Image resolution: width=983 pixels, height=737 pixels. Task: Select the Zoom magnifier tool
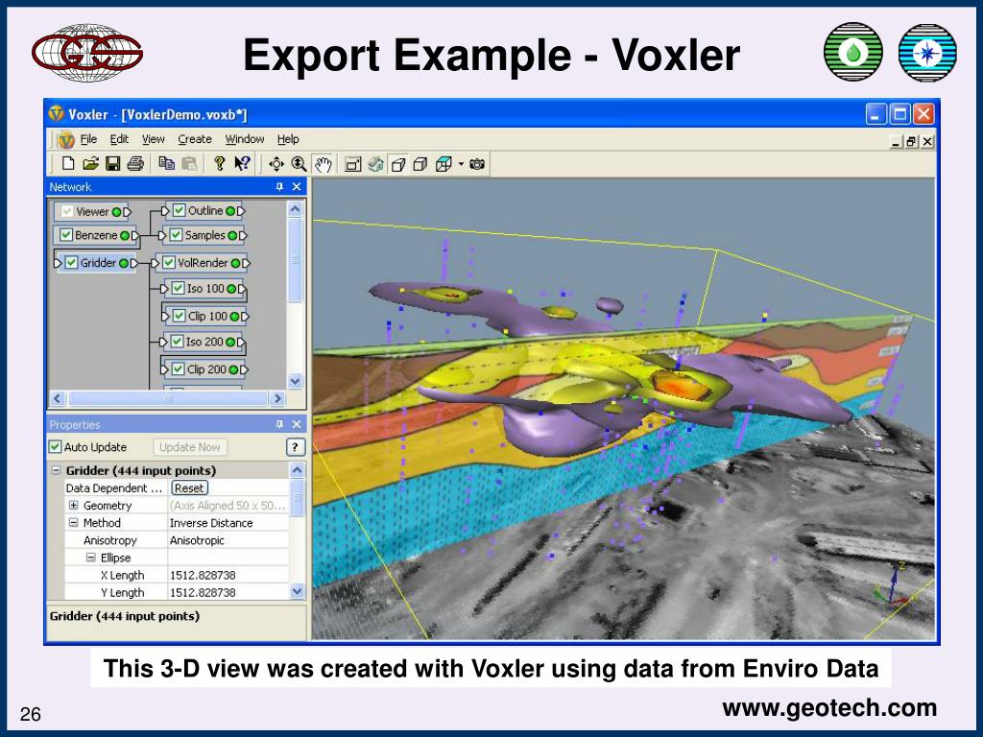(x=300, y=164)
